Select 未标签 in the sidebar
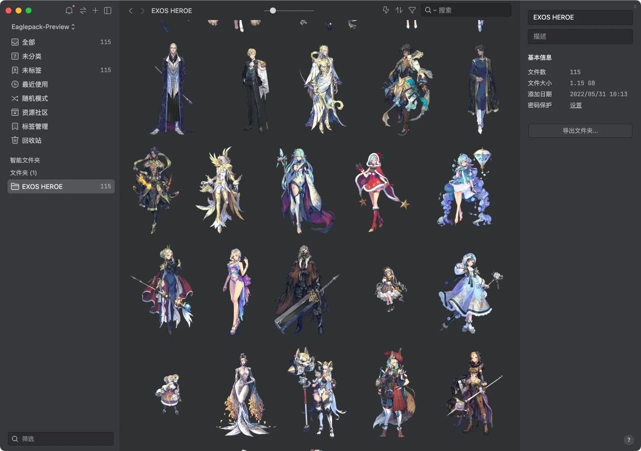 point(61,70)
